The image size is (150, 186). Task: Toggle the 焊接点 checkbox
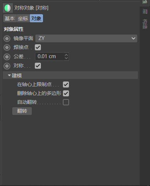[38, 47]
